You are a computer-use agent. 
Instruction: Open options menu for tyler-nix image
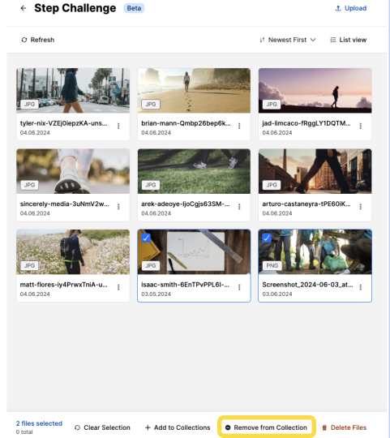118,126
